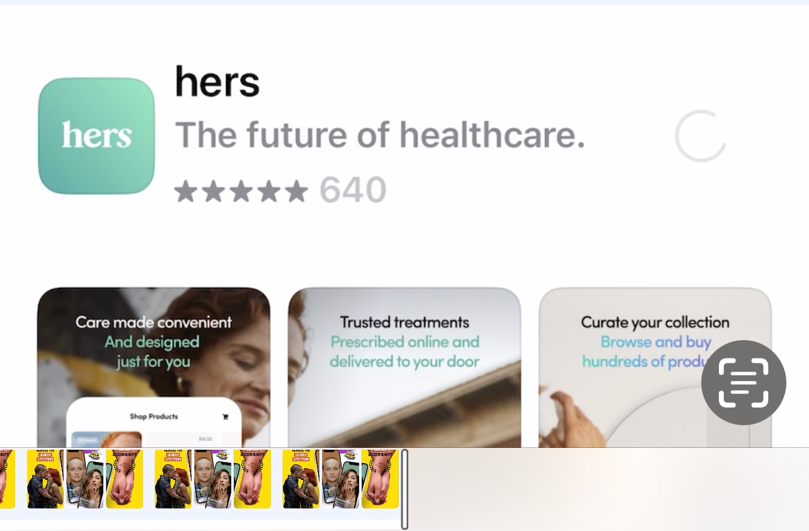Select the first kissing-couple frame in filmstrip
809x531 pixels.
45,479
